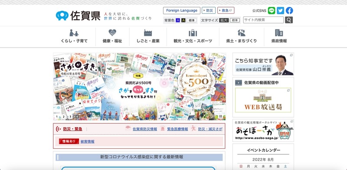The height and width of the screenshot is (170, 347).
Task: Click the running person icon beside 防災・減災さが
Action: pyautogui.click(x=193, y=128)
